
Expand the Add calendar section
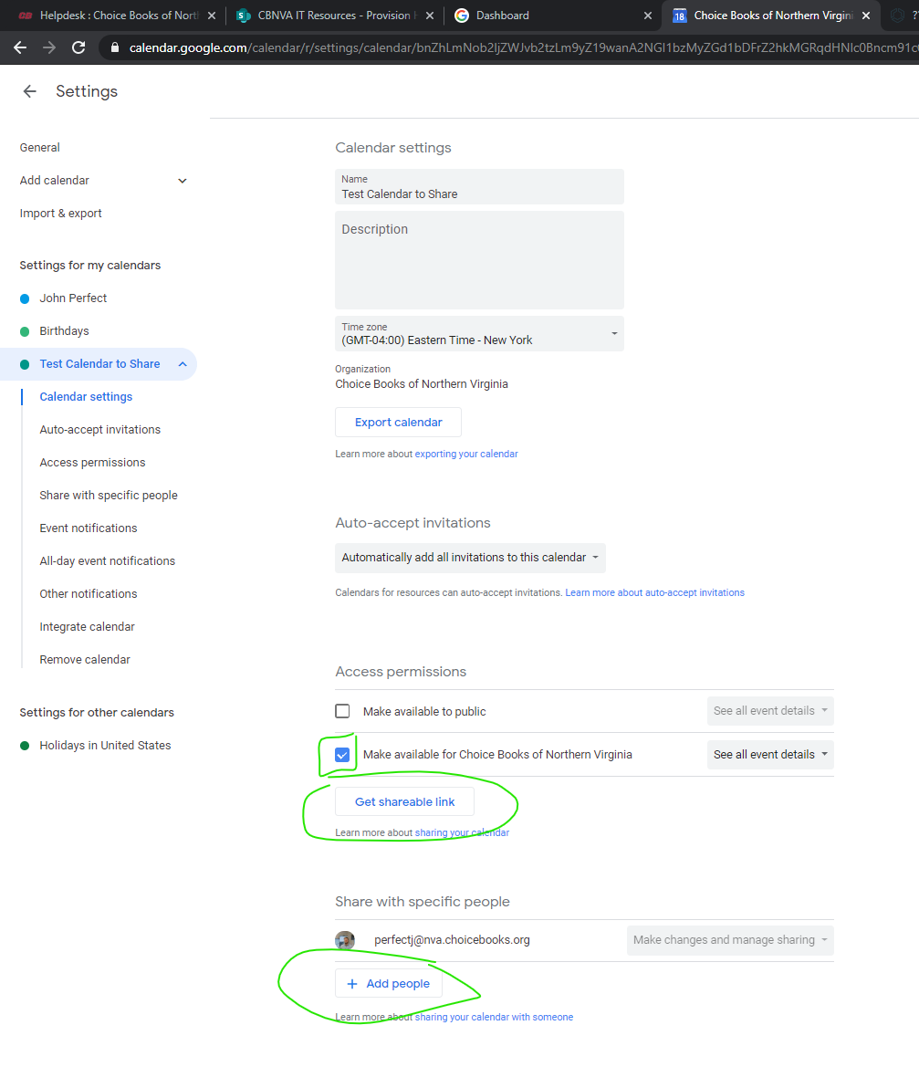click(x=183, y=181)
